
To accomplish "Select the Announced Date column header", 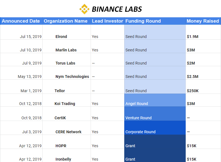I will click(21, 21).
